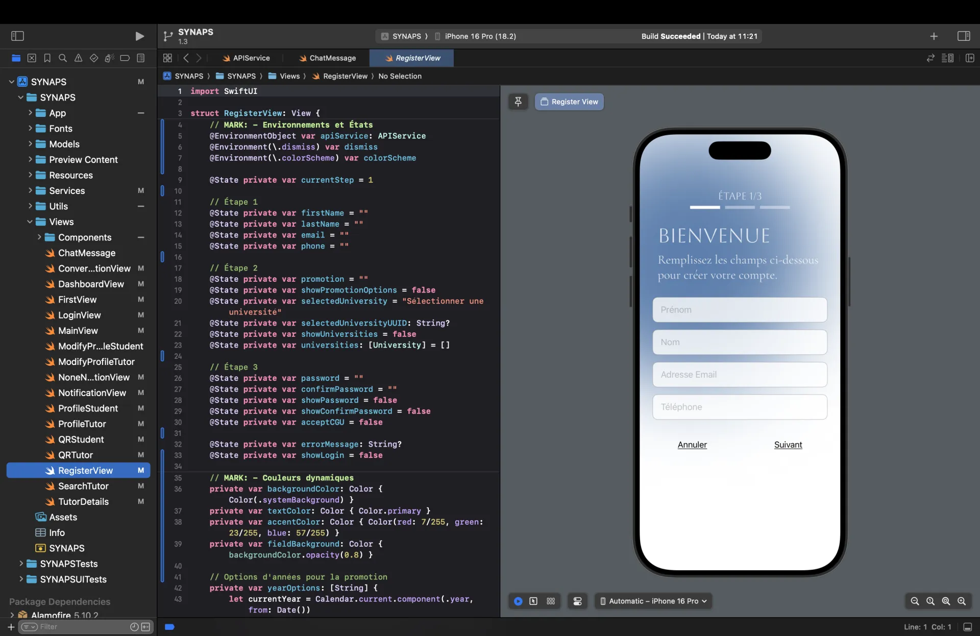Image resolution: width=980 pixels, height=636 pixels.
Task: Open the editor options menu
Action: click(x=948, y=58)
